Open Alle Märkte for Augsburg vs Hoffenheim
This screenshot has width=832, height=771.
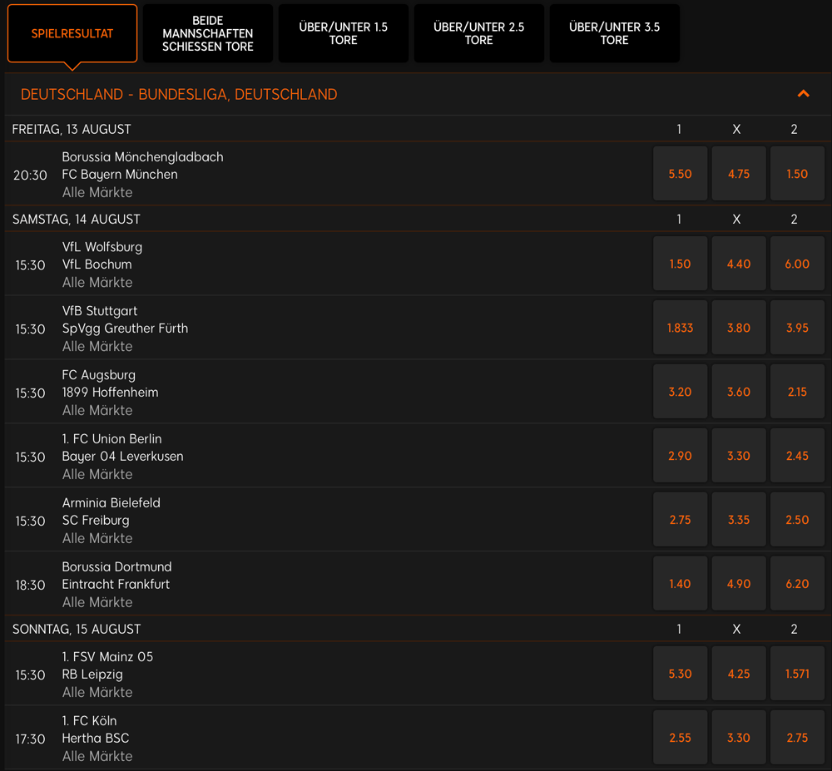[97, 410]
